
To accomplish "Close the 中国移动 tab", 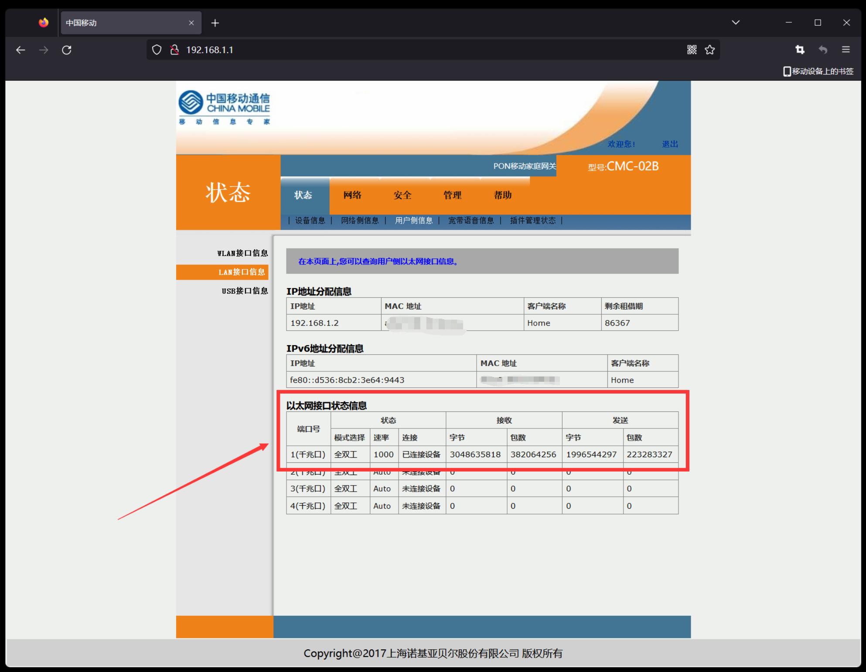I will coord(191,23).
